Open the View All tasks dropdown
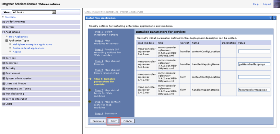Image resolution: width=280 pixels, height=134 pixels. (x=54, y=12)
